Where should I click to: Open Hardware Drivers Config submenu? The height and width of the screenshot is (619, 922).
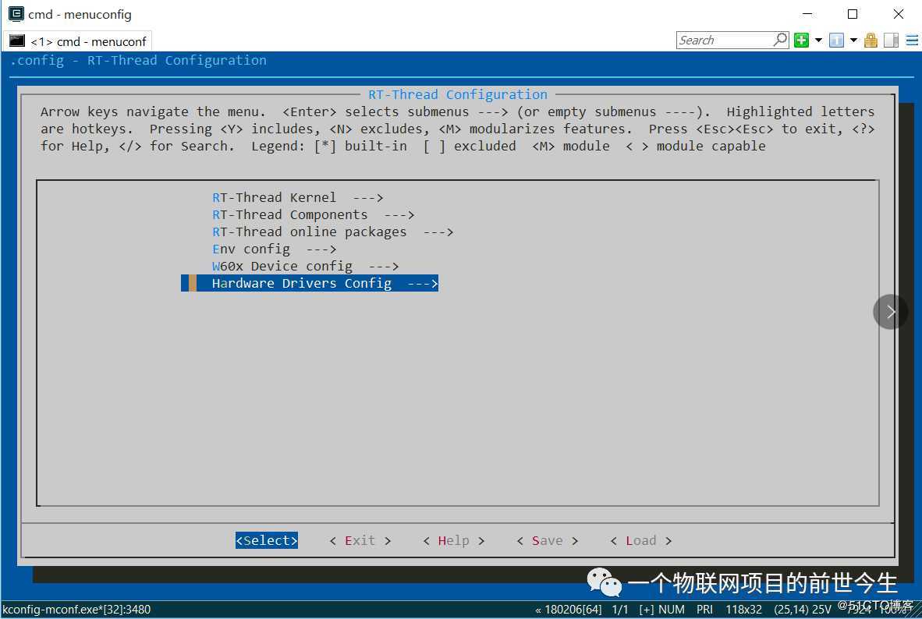(x=310, y=283)
